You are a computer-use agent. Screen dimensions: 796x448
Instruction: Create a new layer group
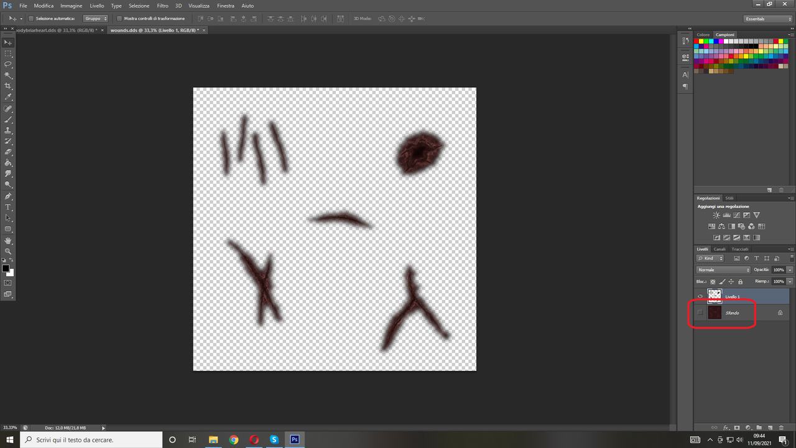tap(759, 427)
